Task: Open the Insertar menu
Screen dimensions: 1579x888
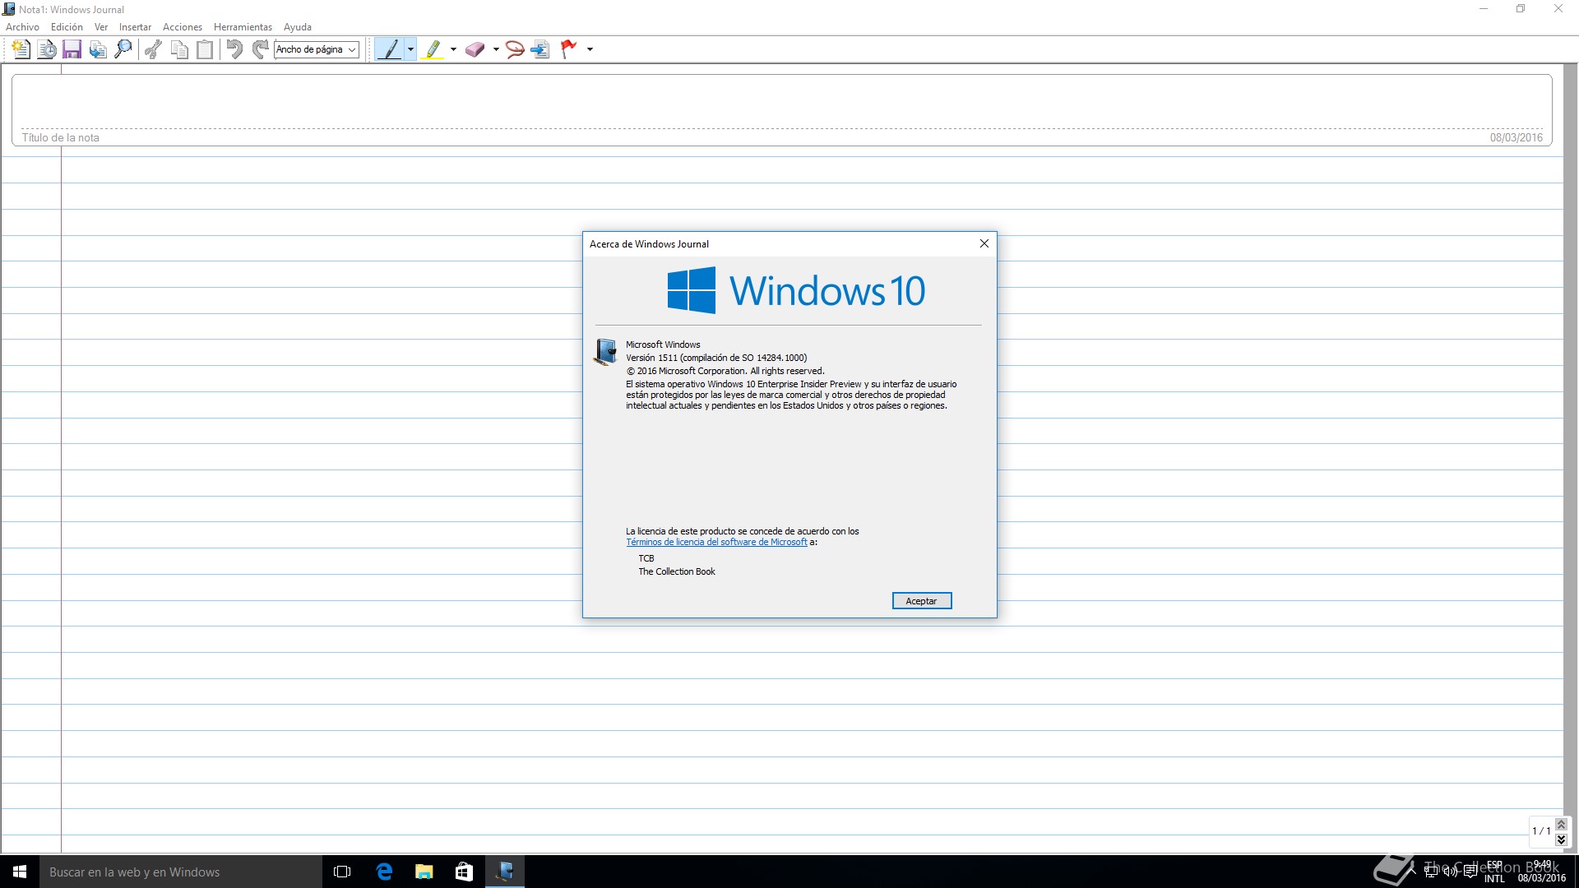Action: [135, 27]
